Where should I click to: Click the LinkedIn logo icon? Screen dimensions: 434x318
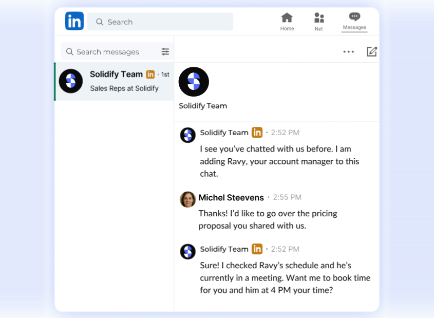pyautogui.click(x=74, y=21)
